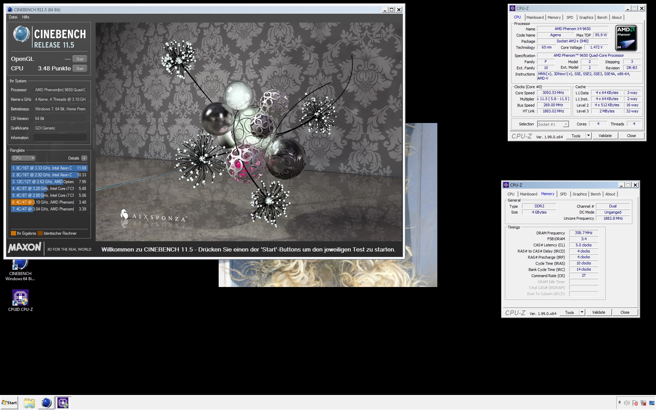Click the Cinebench window title icon
656x410 pixels.
[10, 10]
